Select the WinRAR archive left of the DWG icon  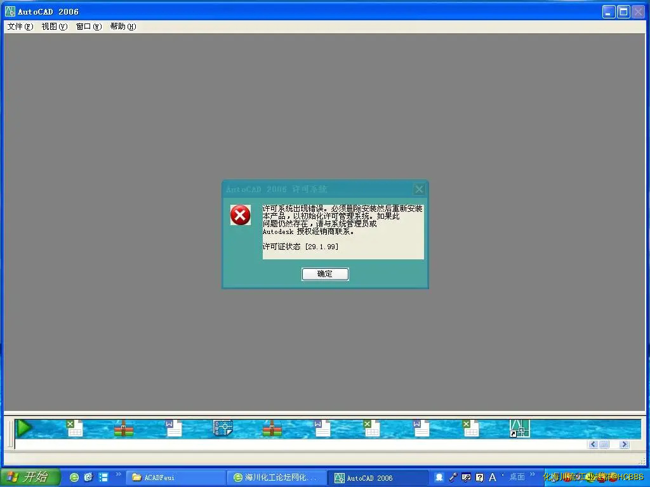124,429
